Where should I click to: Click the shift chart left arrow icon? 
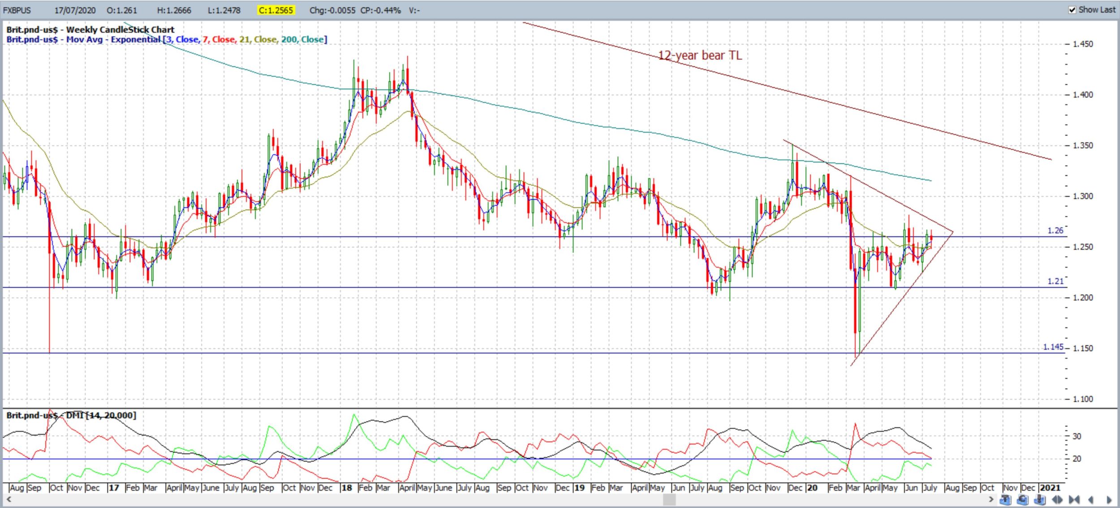(1091, 499)
